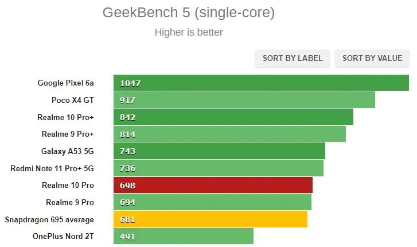Viewport: 417px width, 247px height.
Task: Click the GeekBench 5 (single-core) chart title
Action: pyautogui.click(x=188, y=13)
